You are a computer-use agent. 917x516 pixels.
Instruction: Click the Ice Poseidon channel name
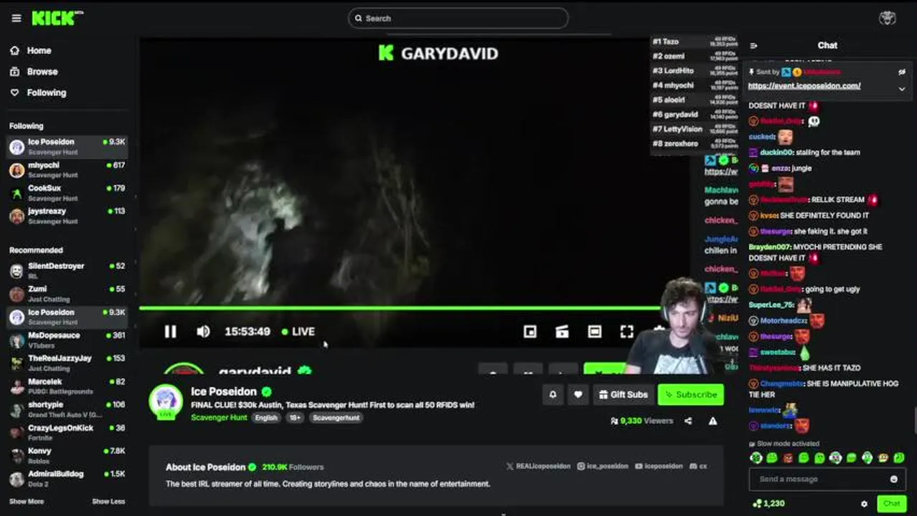point(223,391)
